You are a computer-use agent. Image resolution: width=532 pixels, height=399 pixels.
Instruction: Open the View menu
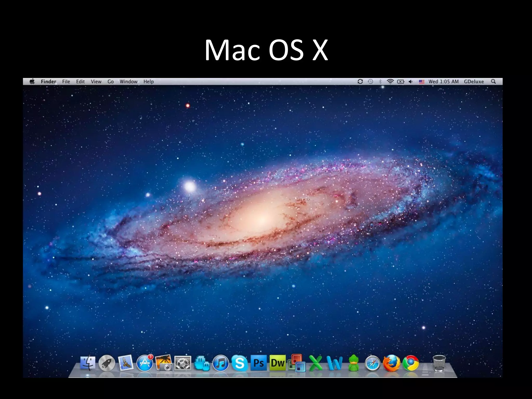pyautogui.click(x=96, y=82)
